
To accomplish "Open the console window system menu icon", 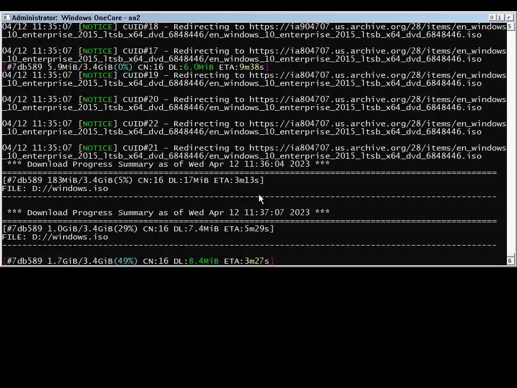I will point(6,18).
